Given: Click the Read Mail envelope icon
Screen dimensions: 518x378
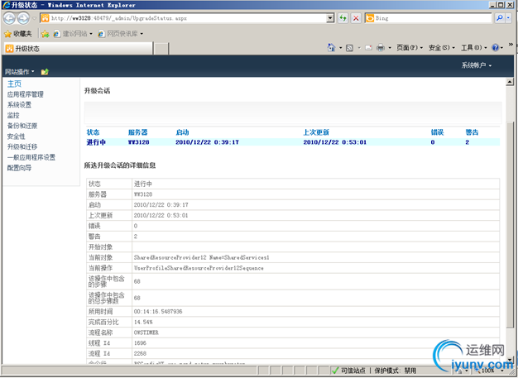Looking at the screenshot, I should (x=369, y=48).
